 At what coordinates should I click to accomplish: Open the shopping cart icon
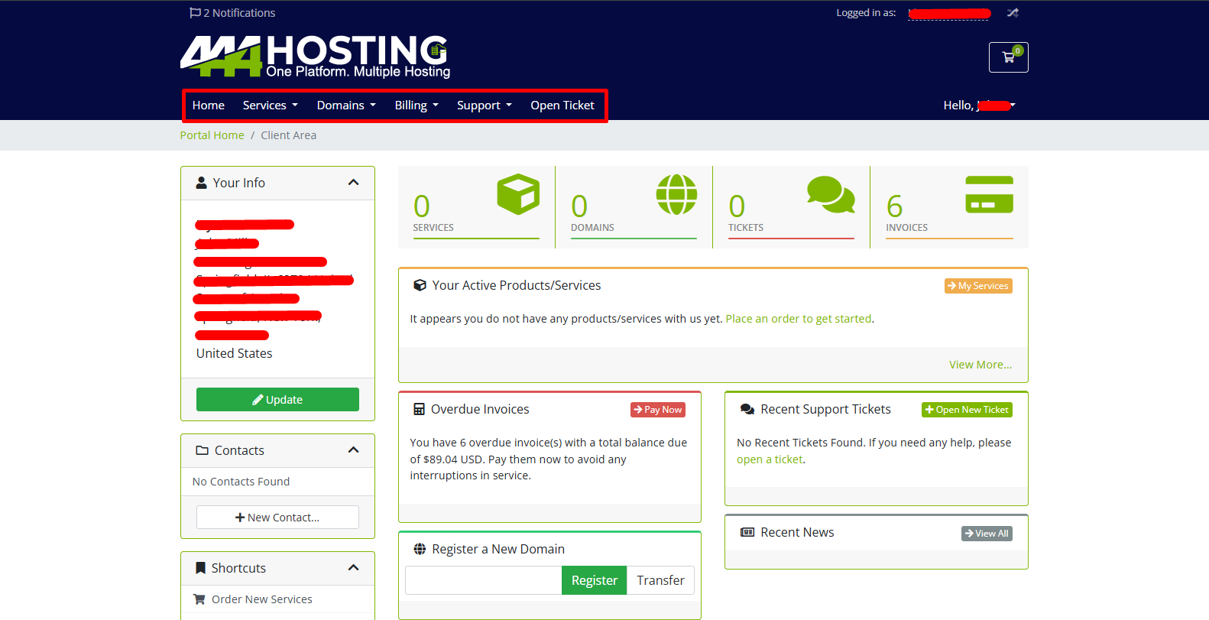[1008, 57]
